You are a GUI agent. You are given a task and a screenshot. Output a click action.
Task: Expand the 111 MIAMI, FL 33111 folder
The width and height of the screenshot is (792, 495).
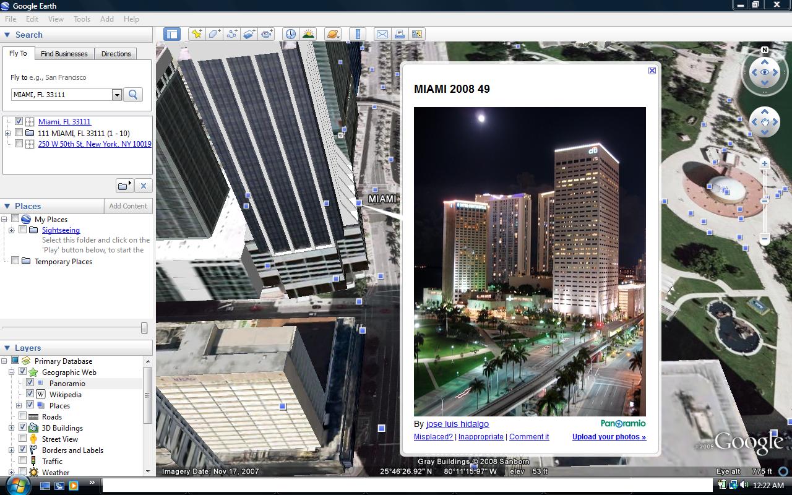pos(7,133)
